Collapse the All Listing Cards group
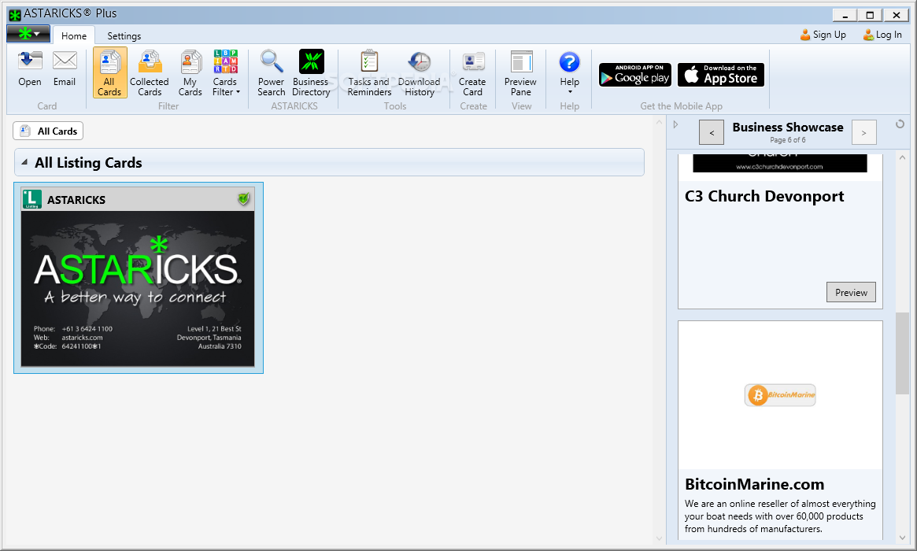Viewport: 917px width, 551px height. pos(24,162)
